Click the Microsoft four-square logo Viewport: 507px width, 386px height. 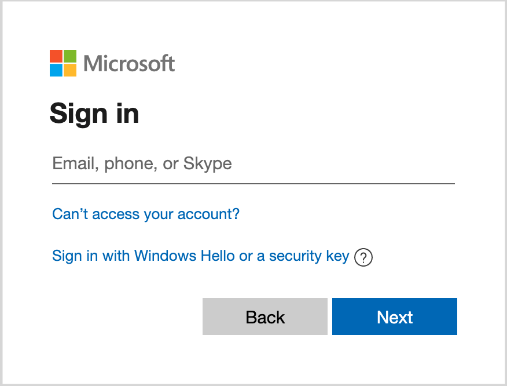(63, 63)
